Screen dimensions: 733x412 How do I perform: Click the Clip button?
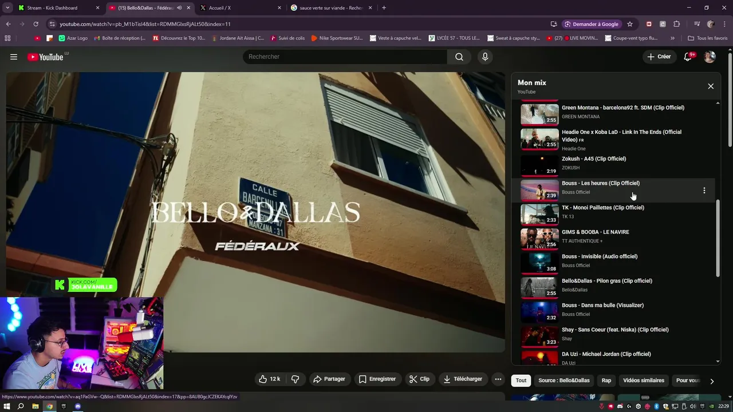point(419,379)
